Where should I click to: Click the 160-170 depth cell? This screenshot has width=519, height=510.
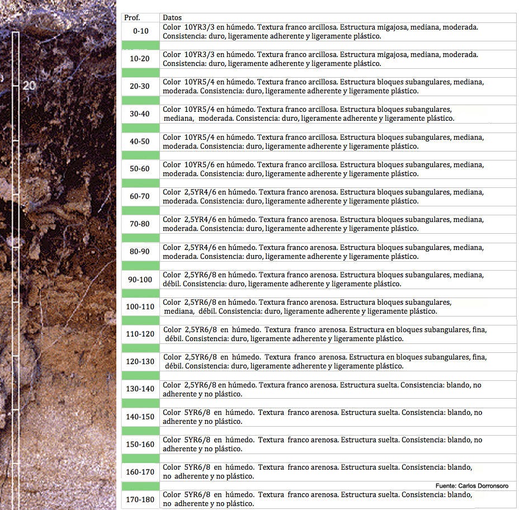(140, 472)
